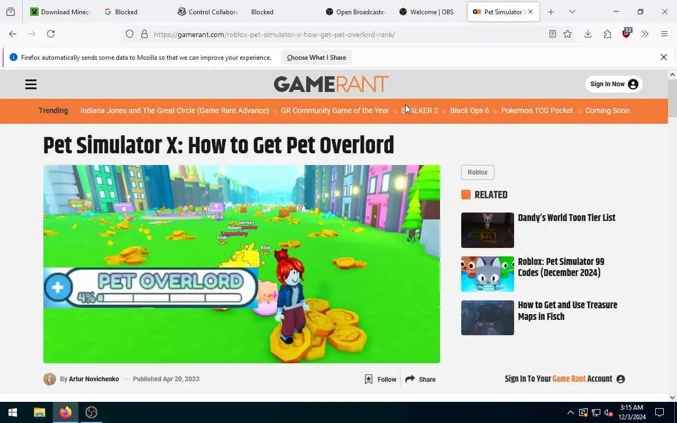
Task: Open the Firefox application menu
Action: point(664,34)
